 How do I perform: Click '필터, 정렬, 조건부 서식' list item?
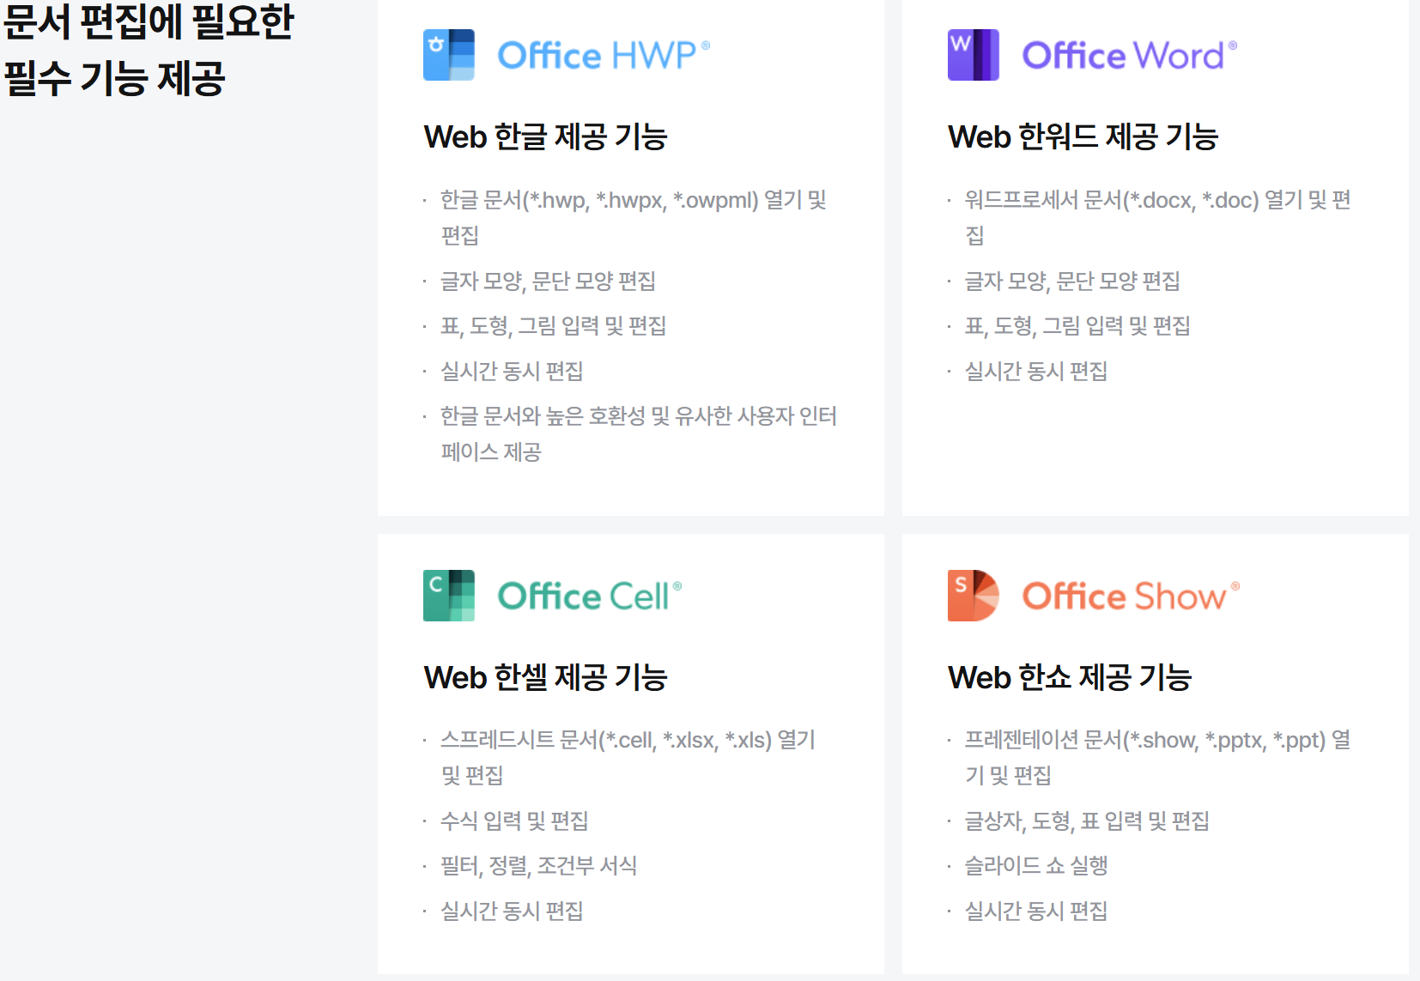538,866
